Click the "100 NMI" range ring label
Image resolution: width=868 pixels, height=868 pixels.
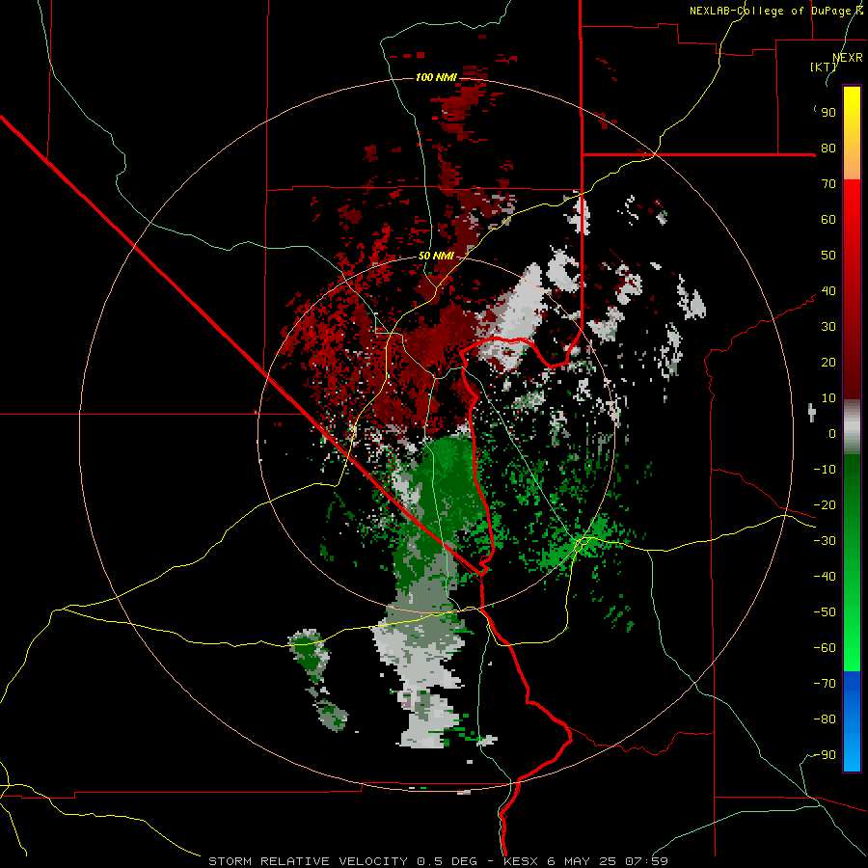coord(436,77)
